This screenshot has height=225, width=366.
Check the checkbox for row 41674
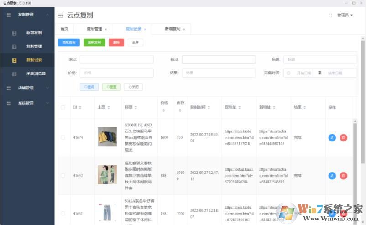[x=63, y=137]
